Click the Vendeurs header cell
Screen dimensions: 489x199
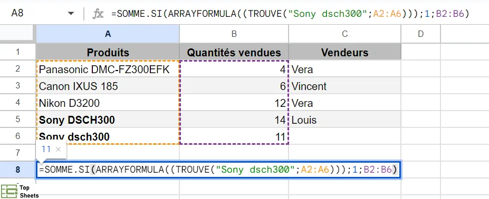pyautogui.click(x=344, y=52)
